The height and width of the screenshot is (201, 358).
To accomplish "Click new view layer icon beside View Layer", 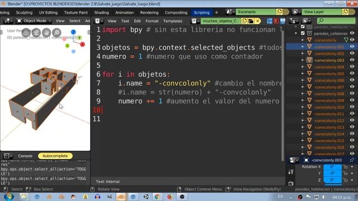I will (346, 12).
